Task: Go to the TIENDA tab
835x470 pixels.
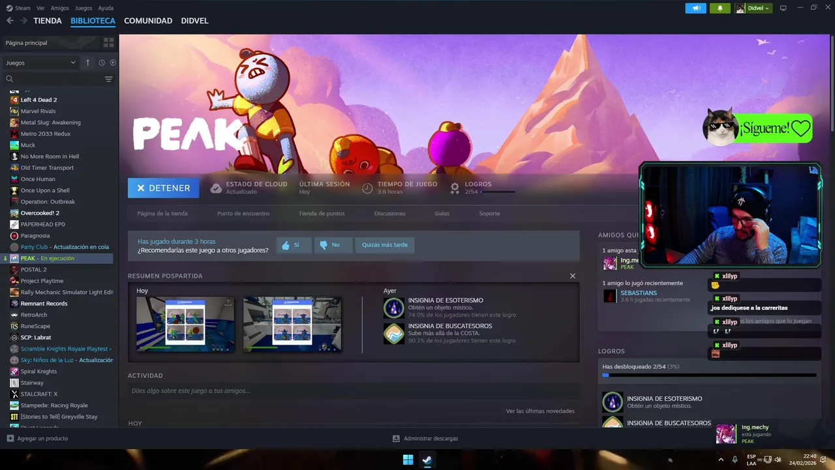Action: (48, 21)
